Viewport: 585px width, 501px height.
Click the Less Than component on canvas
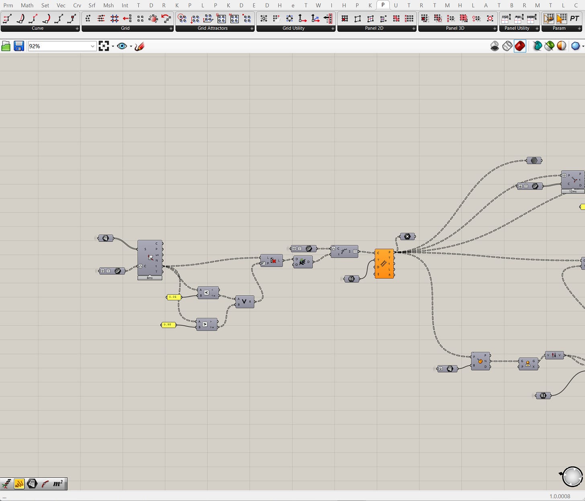(208, 293)
